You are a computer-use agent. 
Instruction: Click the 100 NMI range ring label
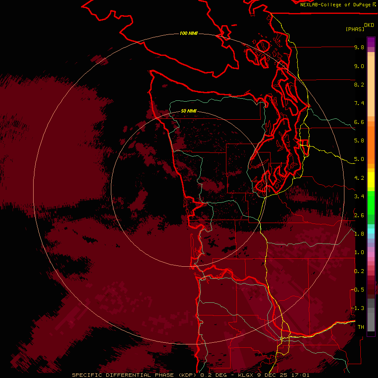[189, 33]
